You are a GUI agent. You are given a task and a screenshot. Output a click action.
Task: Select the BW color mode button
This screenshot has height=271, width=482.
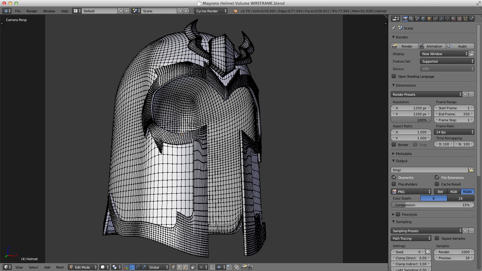click(440, 192)
